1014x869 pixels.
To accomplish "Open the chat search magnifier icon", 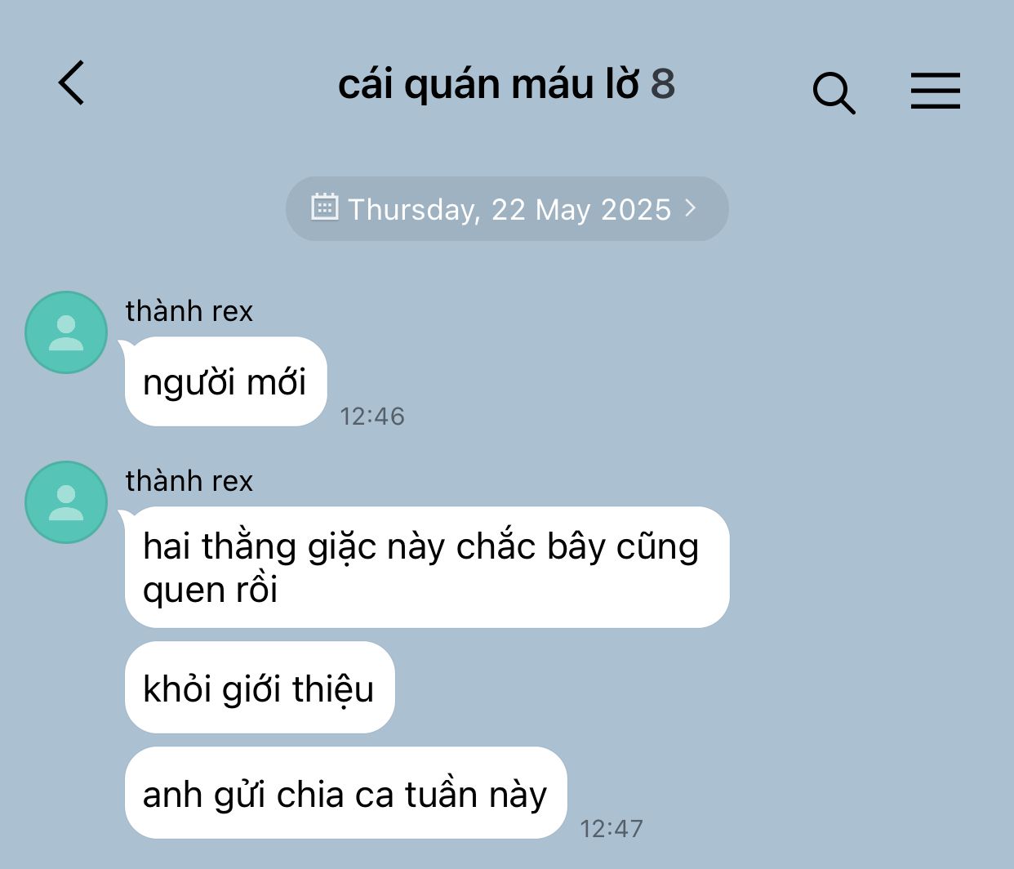I will pos(834,93).
